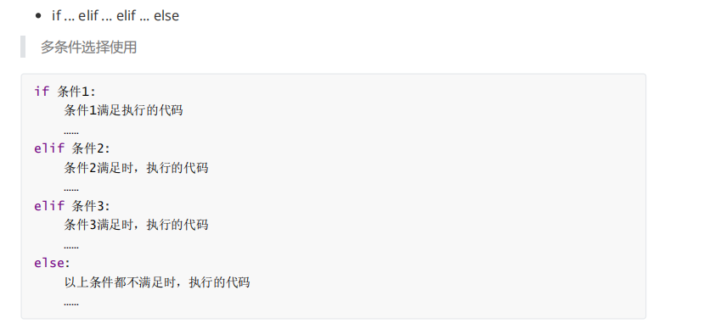This screenshot has height=329, width=726.
Task: Place cursor in line '条件3满足时,执行的代码'
Action: tap(136, 225)
